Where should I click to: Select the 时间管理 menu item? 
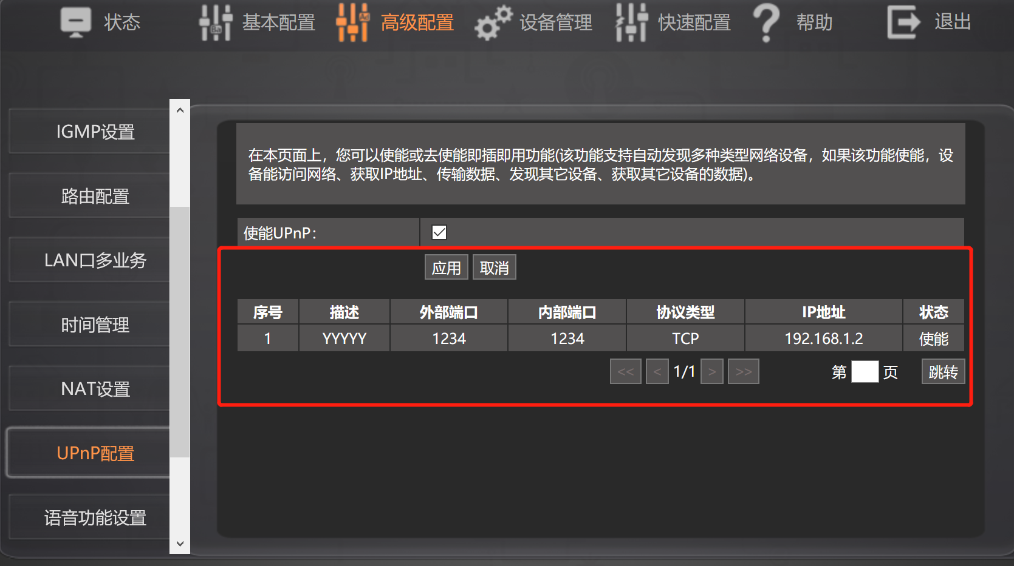95,325
